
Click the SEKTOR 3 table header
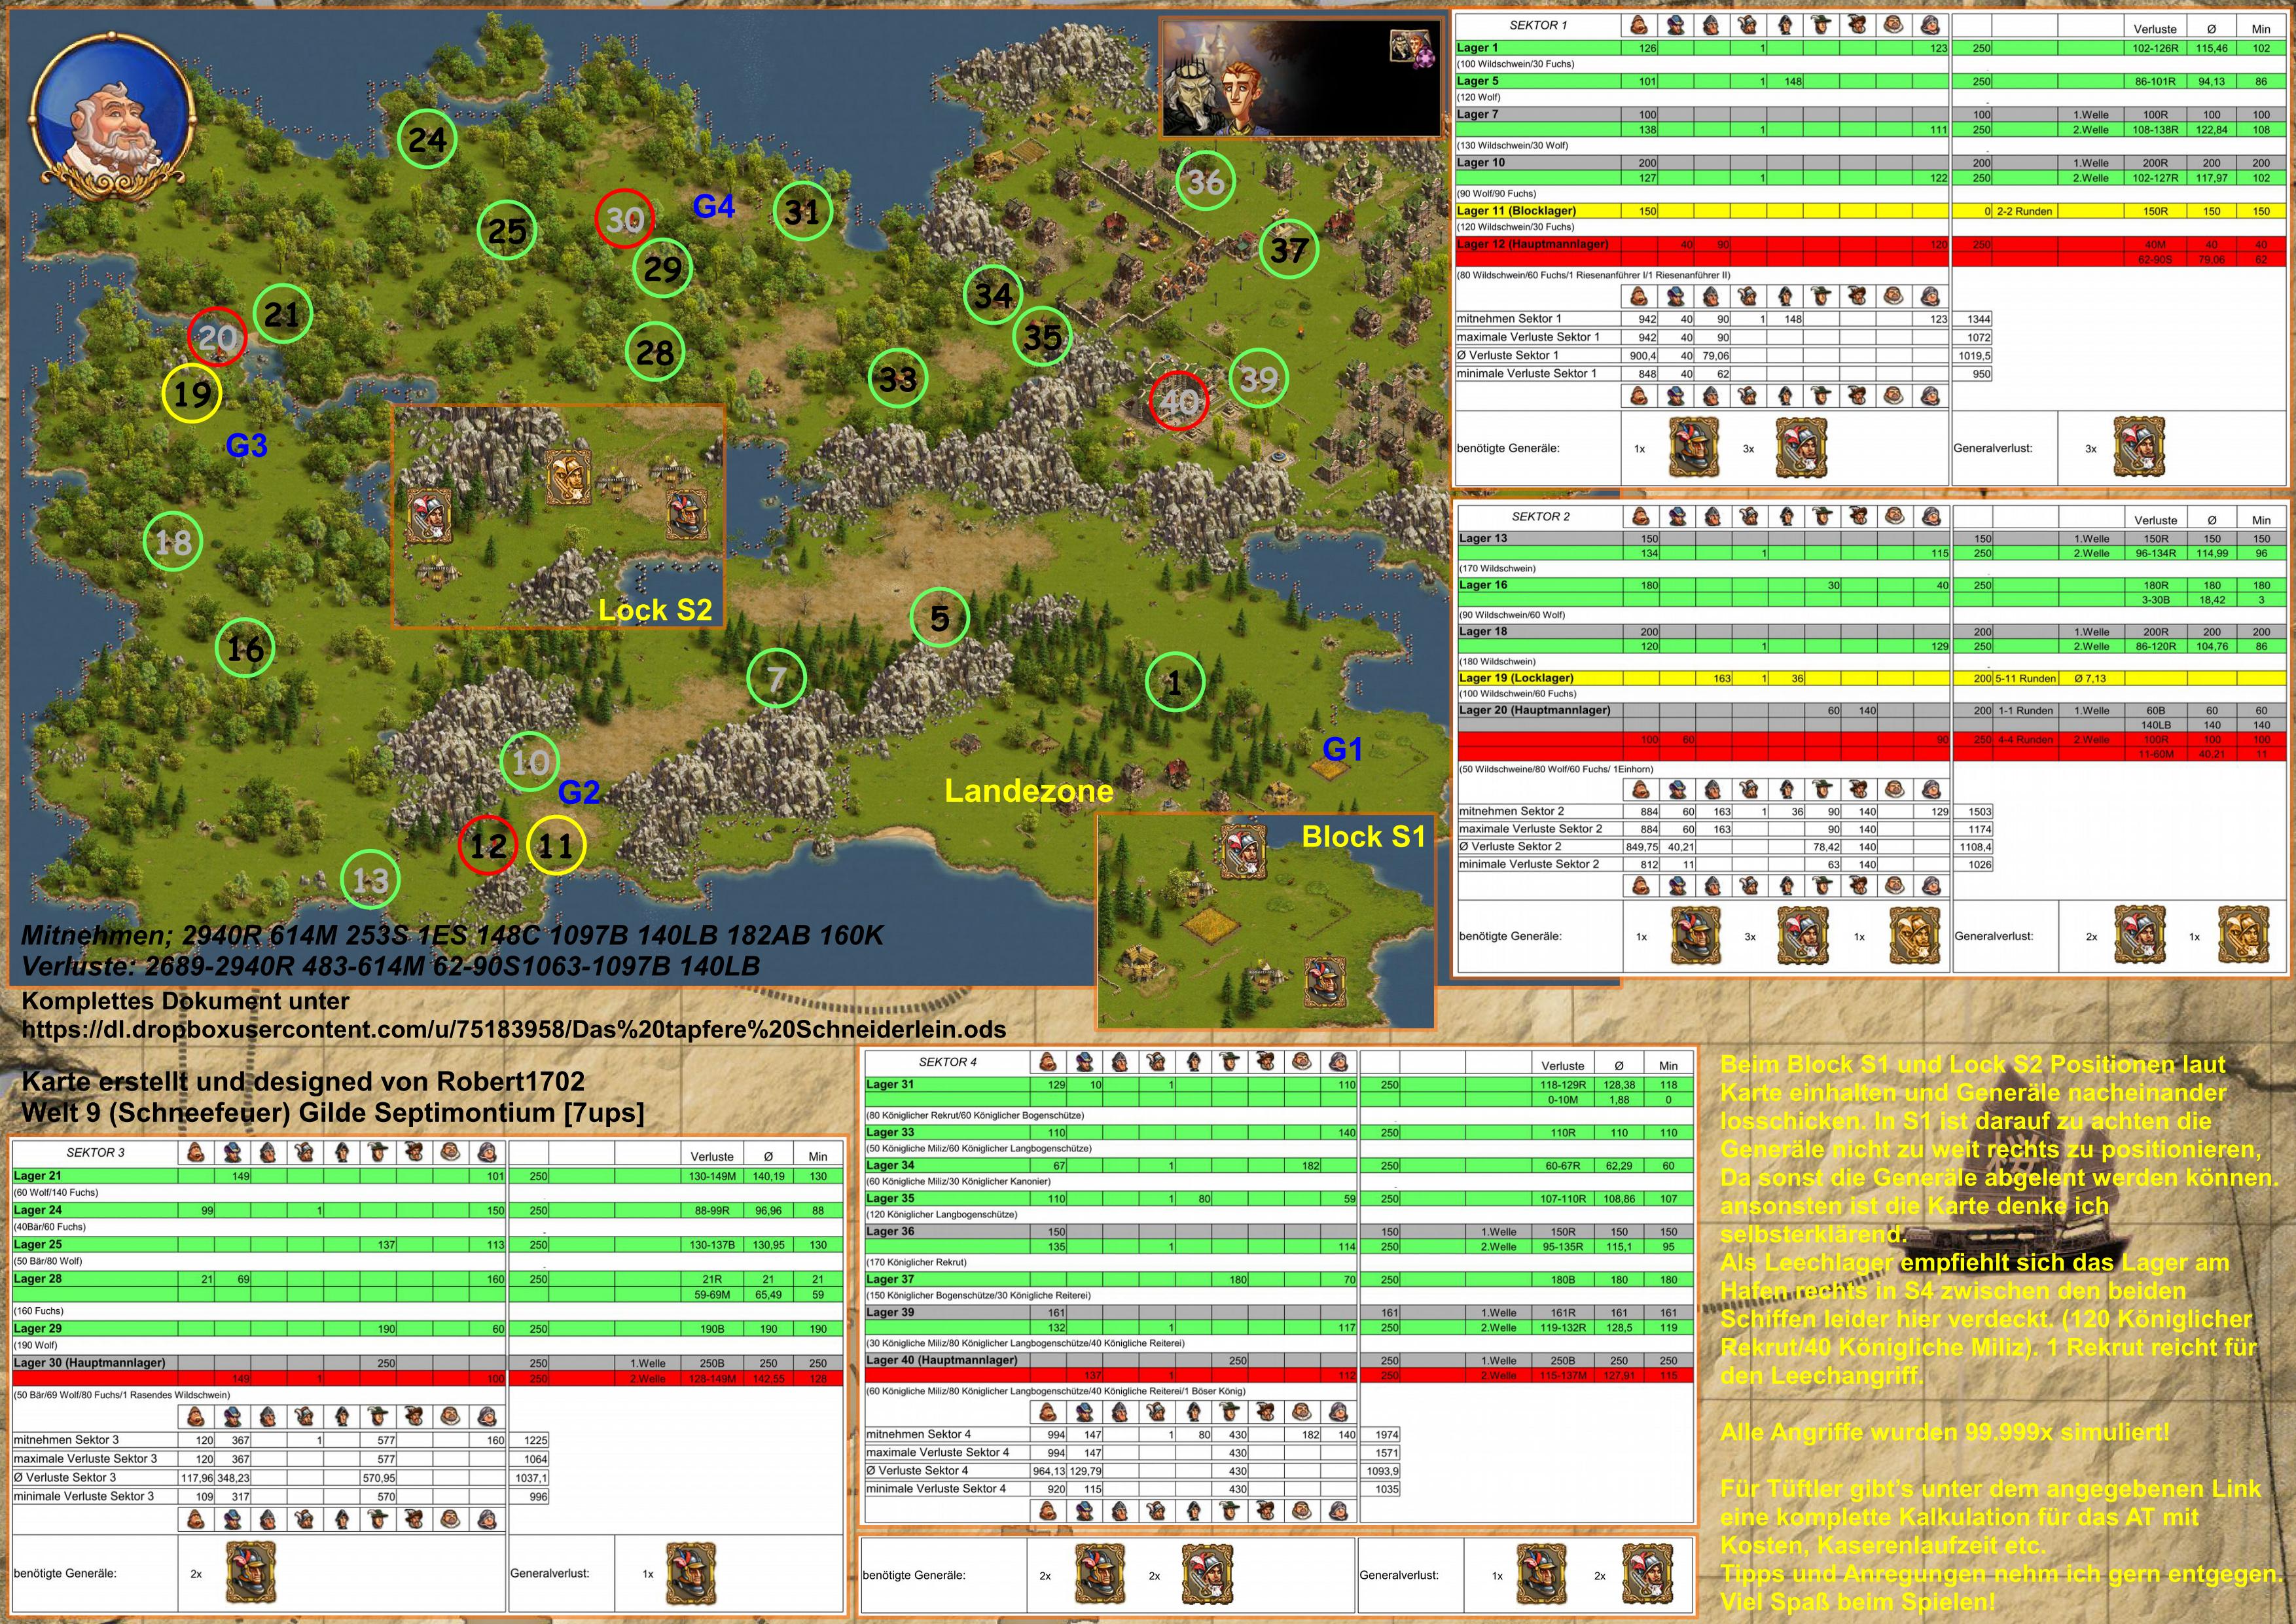click(x=95, y=1152)
